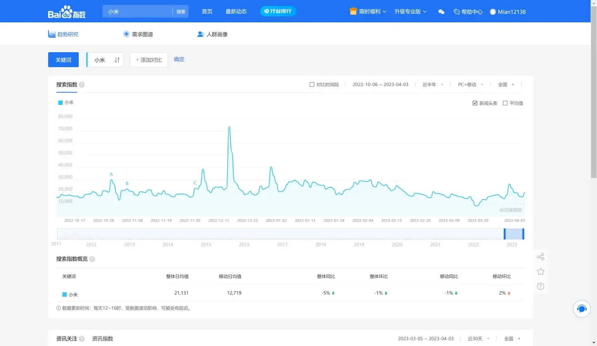Click the 趋势研究 chart icon
Screen dimensions: 597x346
tap(52, 34)
